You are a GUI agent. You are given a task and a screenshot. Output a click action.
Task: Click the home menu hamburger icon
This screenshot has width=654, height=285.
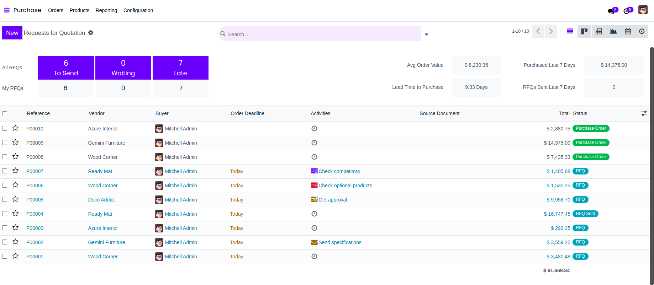tap(7, 10)
